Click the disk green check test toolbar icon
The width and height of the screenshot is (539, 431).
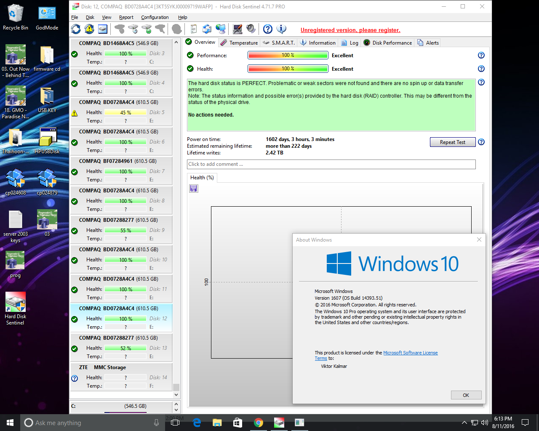coord(147,29)
